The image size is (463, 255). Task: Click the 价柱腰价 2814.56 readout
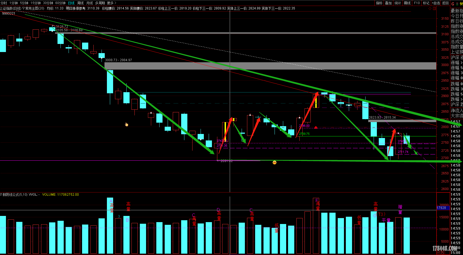(115, 8)
